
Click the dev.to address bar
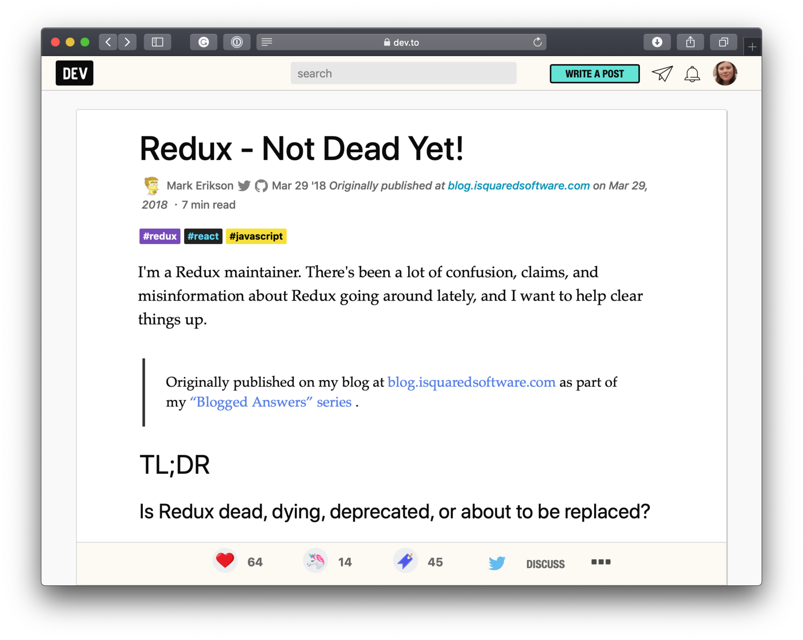(401, 42)
